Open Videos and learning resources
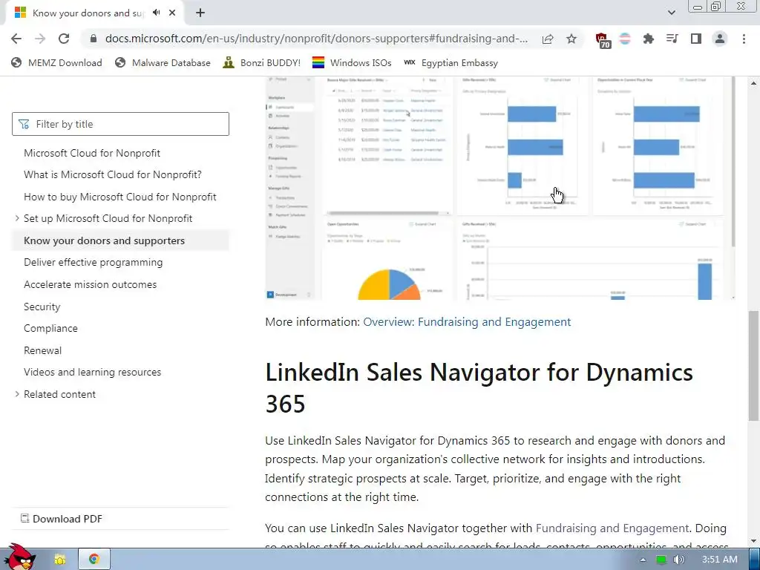 93,373
